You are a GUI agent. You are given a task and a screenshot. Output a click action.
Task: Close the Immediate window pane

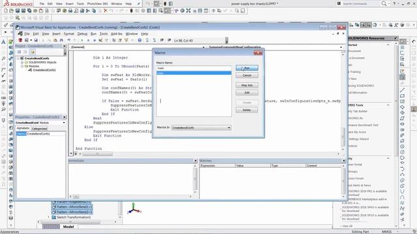point(195,161)
